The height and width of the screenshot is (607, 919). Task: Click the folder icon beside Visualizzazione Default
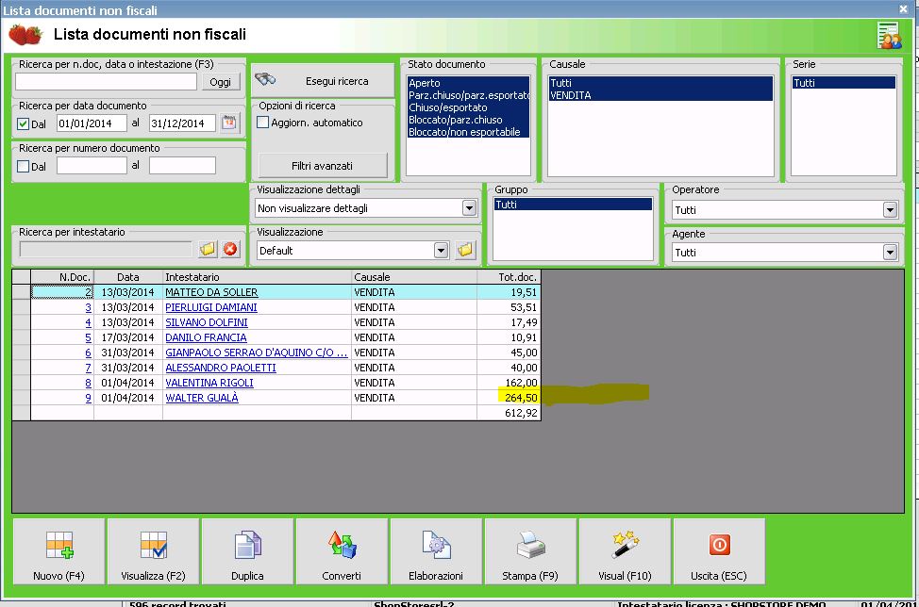(x=465, y=250)
